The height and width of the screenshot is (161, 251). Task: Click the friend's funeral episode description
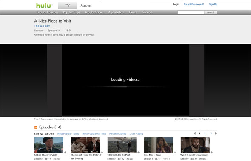[64, 35]
